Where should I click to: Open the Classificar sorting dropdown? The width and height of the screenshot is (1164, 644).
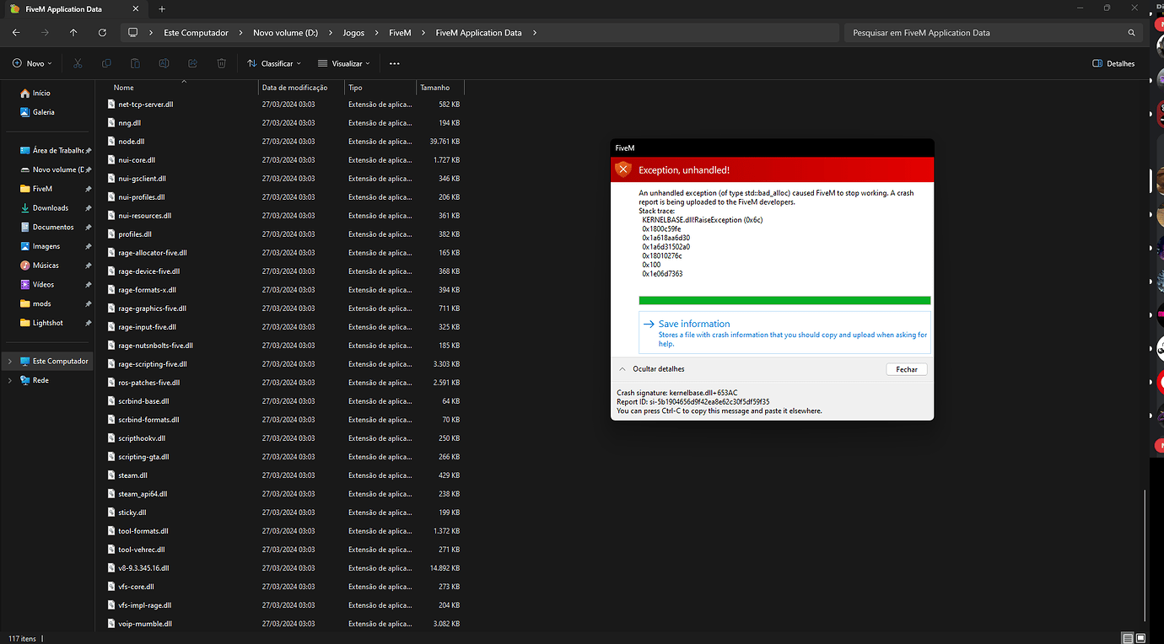click(x=273, y=63)
